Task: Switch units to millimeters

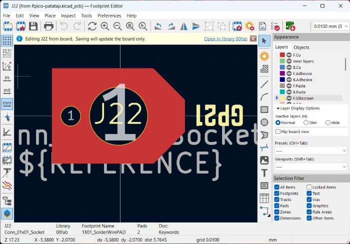Action: (x=7, y=104)
